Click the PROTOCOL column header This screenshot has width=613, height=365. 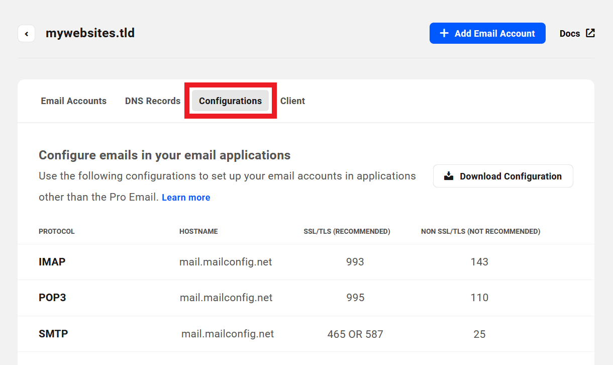pos(57,231)
